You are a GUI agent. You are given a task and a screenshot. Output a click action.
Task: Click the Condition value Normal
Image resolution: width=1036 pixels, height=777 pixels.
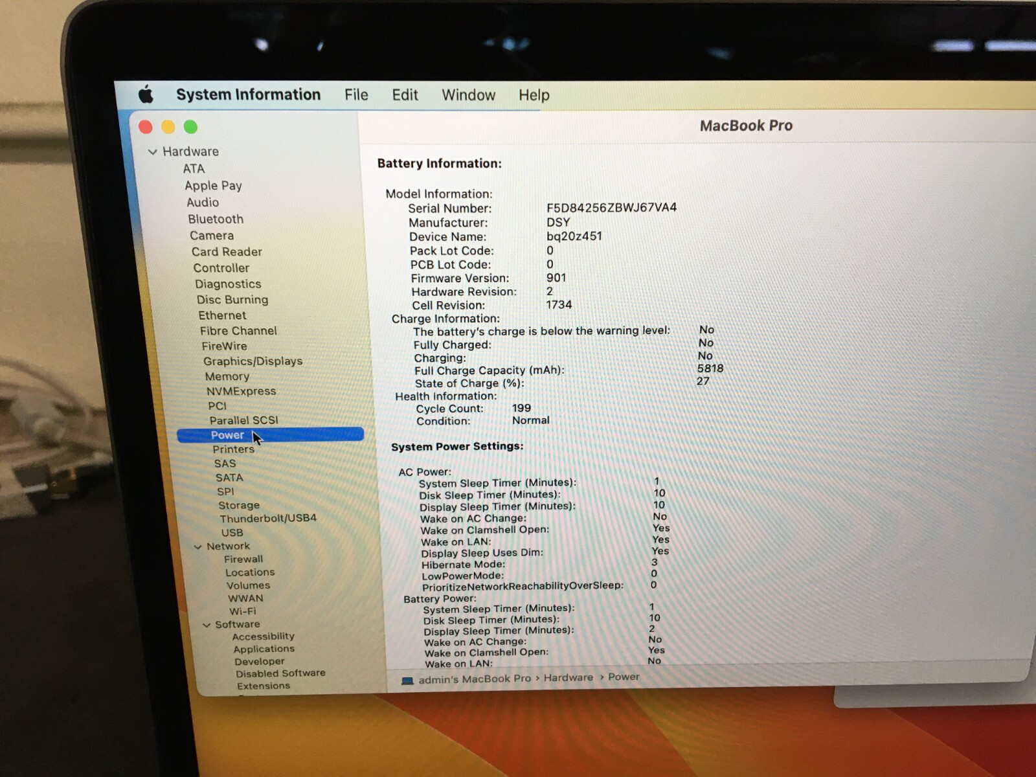531,420
